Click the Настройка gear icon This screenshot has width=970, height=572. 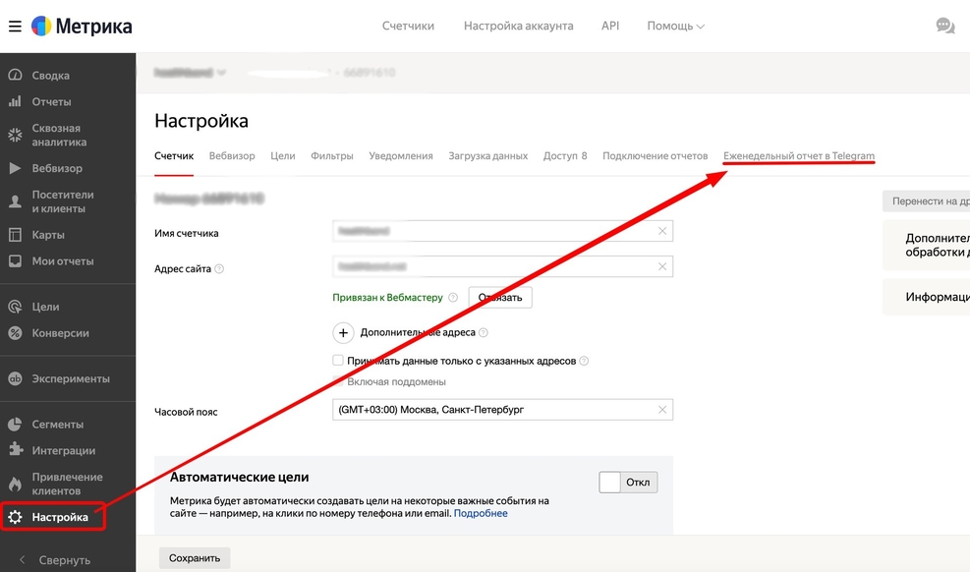tap(15, 517)
